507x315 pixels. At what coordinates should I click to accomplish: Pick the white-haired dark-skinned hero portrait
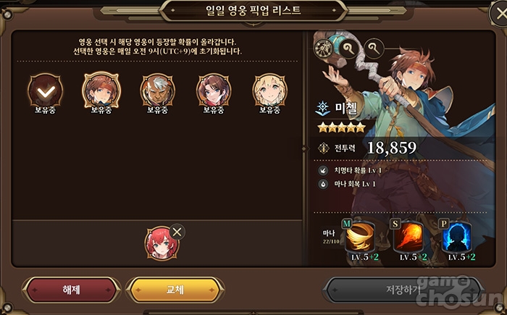(157, 91)
